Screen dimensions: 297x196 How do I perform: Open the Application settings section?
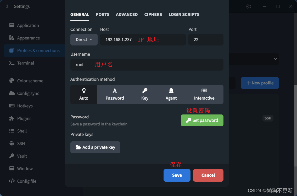(28, 25)
